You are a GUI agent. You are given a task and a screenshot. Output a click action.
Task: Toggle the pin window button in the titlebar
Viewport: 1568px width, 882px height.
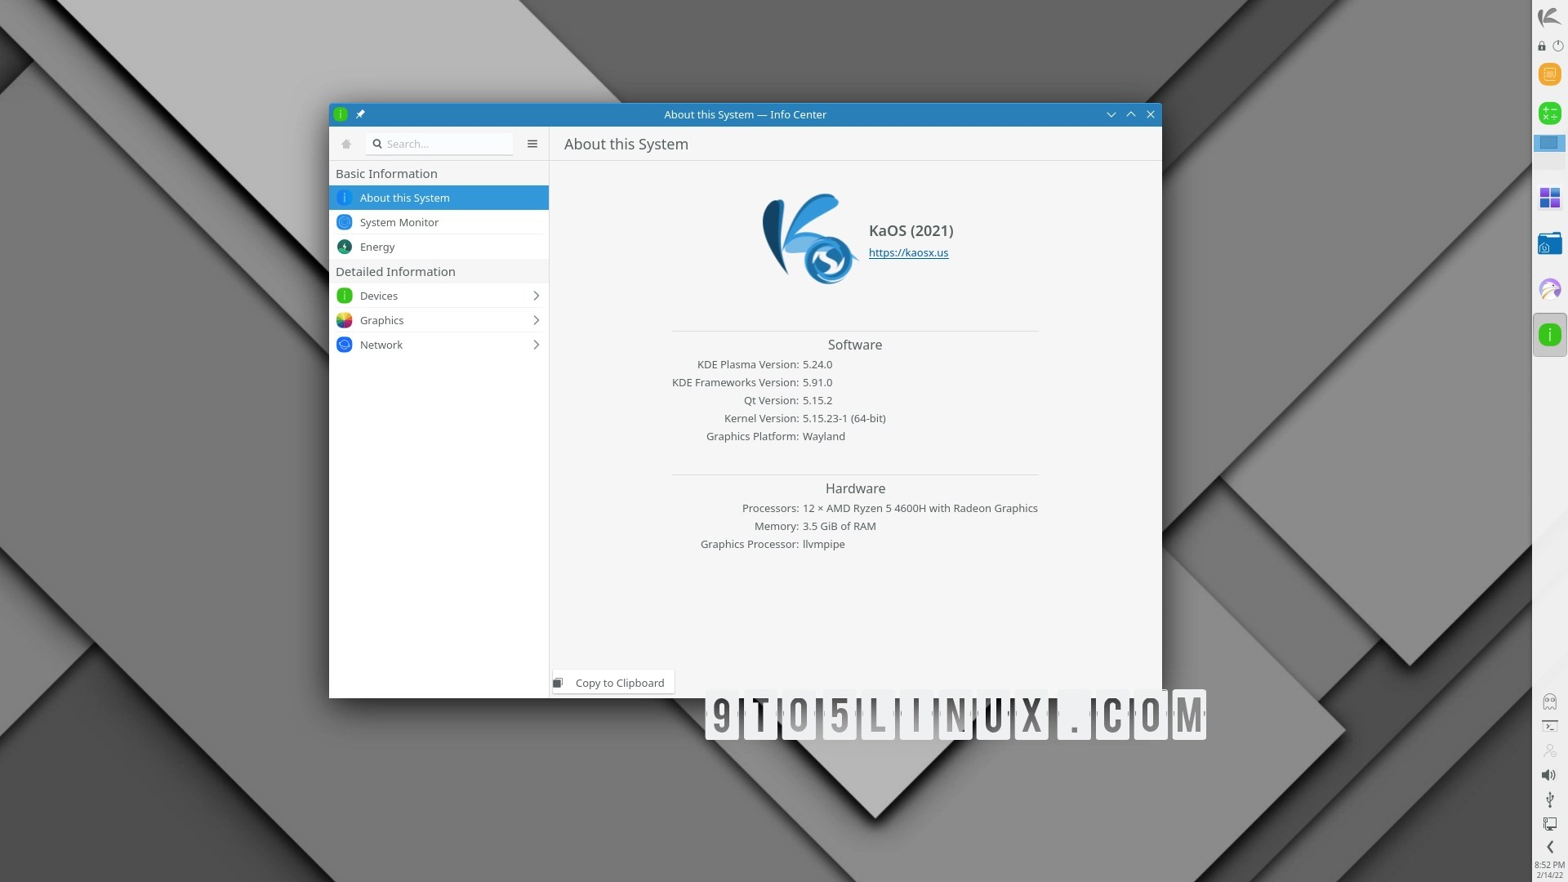point(360,114)
